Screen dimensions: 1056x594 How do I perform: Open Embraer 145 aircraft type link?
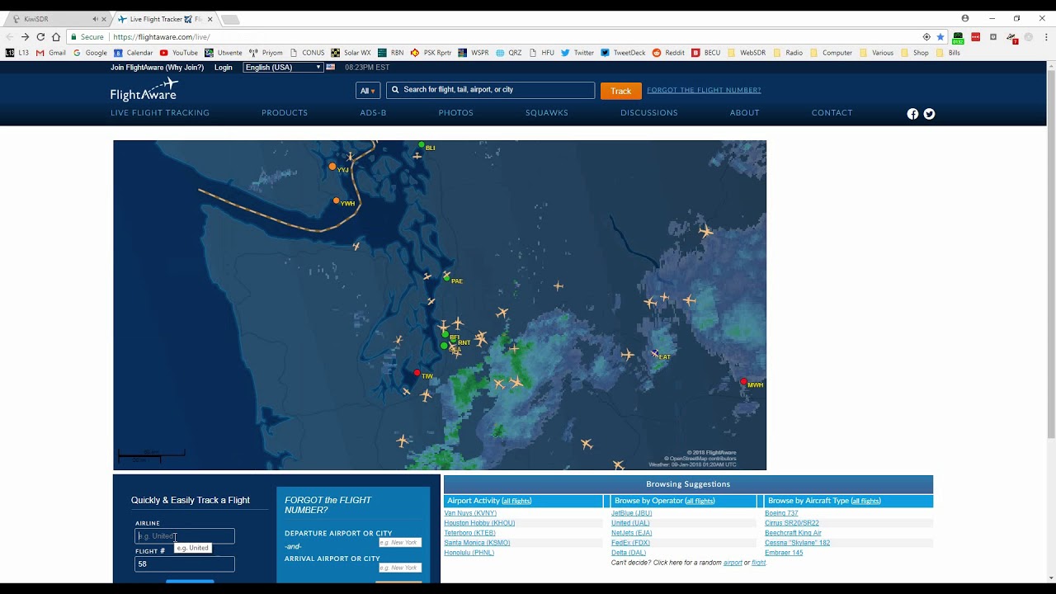point(784,553)
